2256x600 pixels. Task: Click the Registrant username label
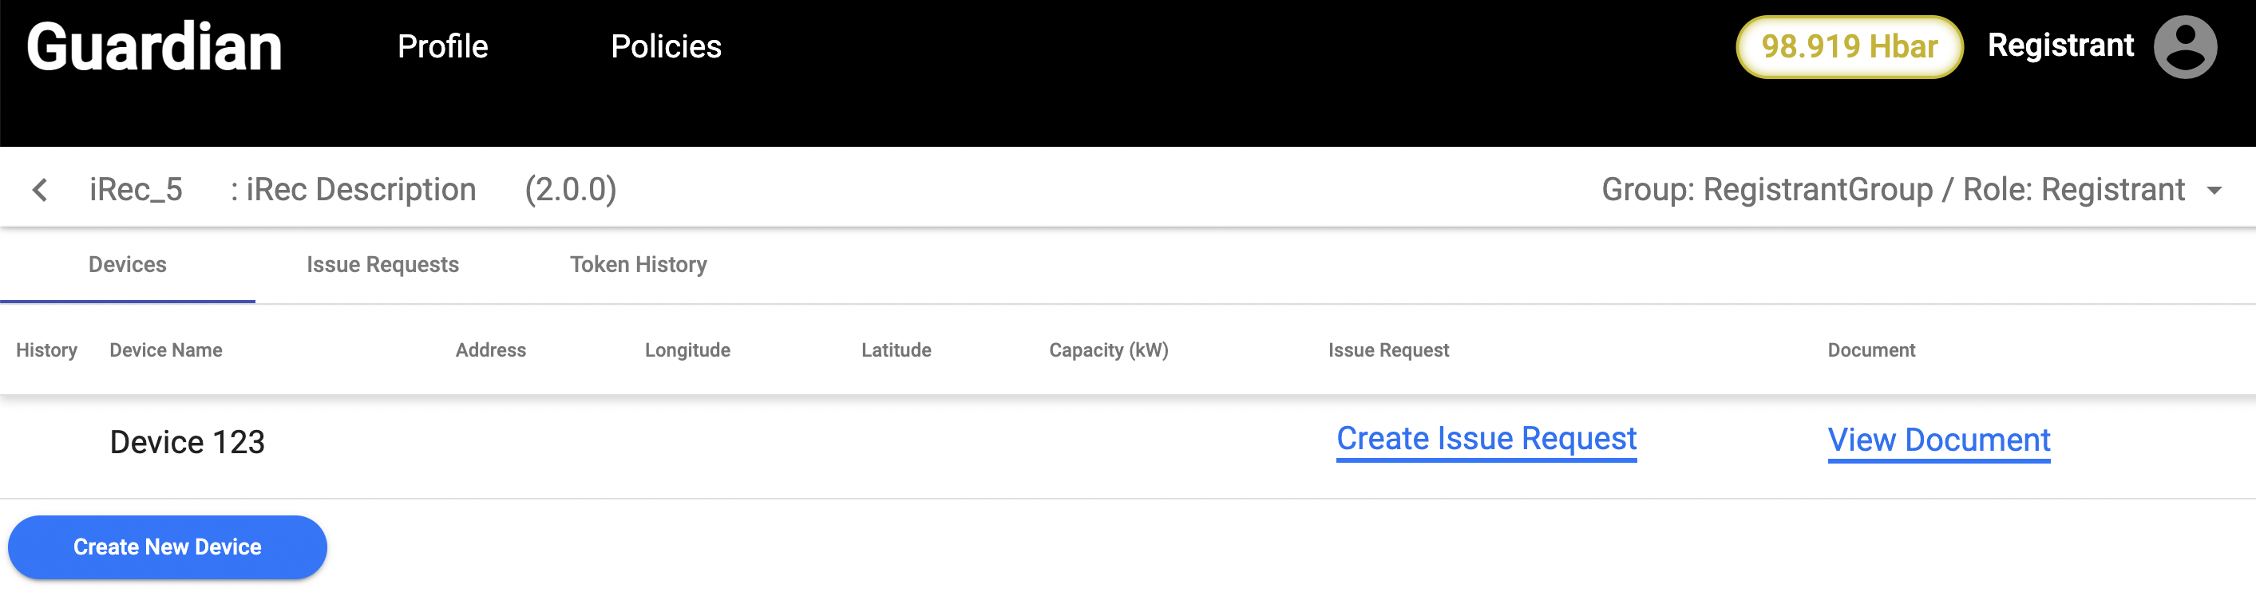coord(2060,45)
